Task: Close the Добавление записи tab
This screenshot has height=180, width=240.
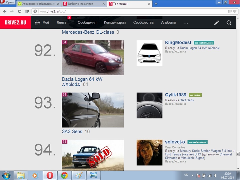Action: [103, 4]
